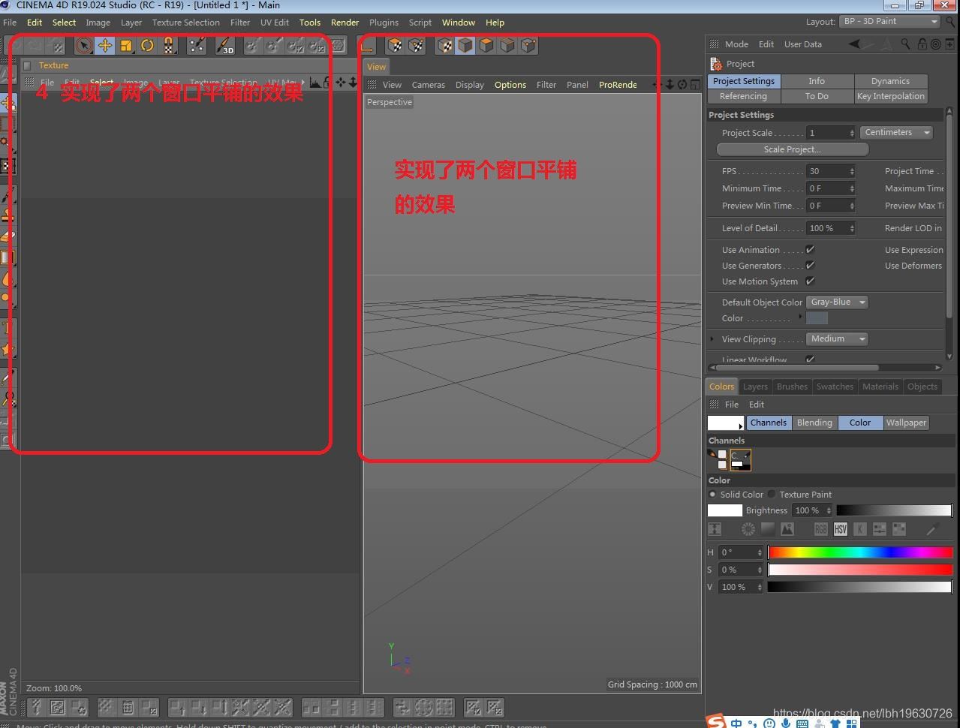Open Layout BP - 3D Paint dropdown
Screen dimensions: 960x728
pyautogui.click(x=890, y=22)
